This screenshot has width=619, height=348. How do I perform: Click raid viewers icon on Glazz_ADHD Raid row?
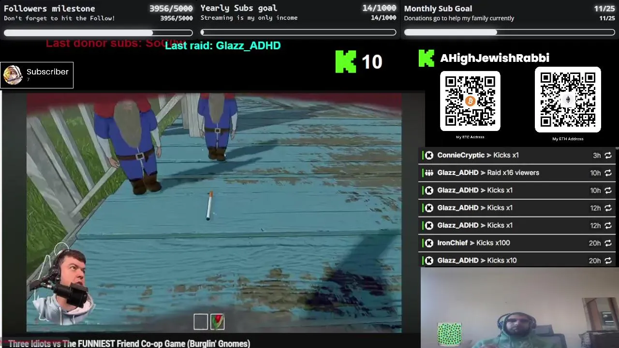point(429,173)
